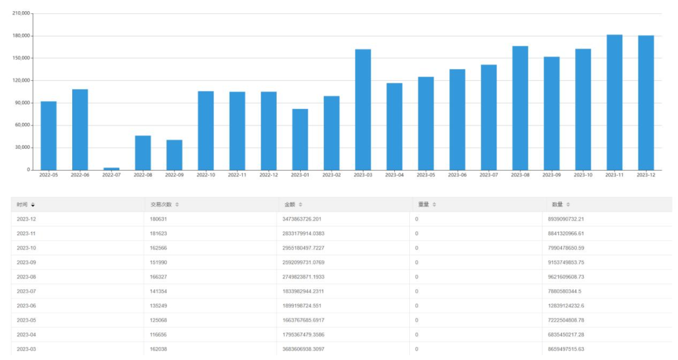Click the sort arrows next to 金额

click(x=301, y=205)
